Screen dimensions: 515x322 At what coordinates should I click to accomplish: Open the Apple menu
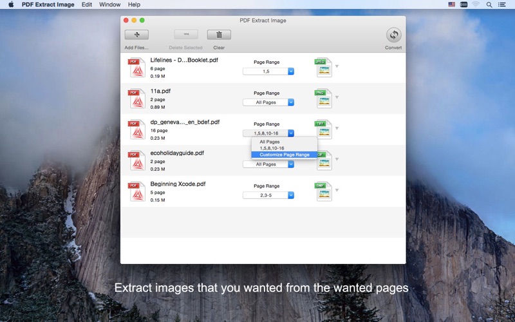11,5
